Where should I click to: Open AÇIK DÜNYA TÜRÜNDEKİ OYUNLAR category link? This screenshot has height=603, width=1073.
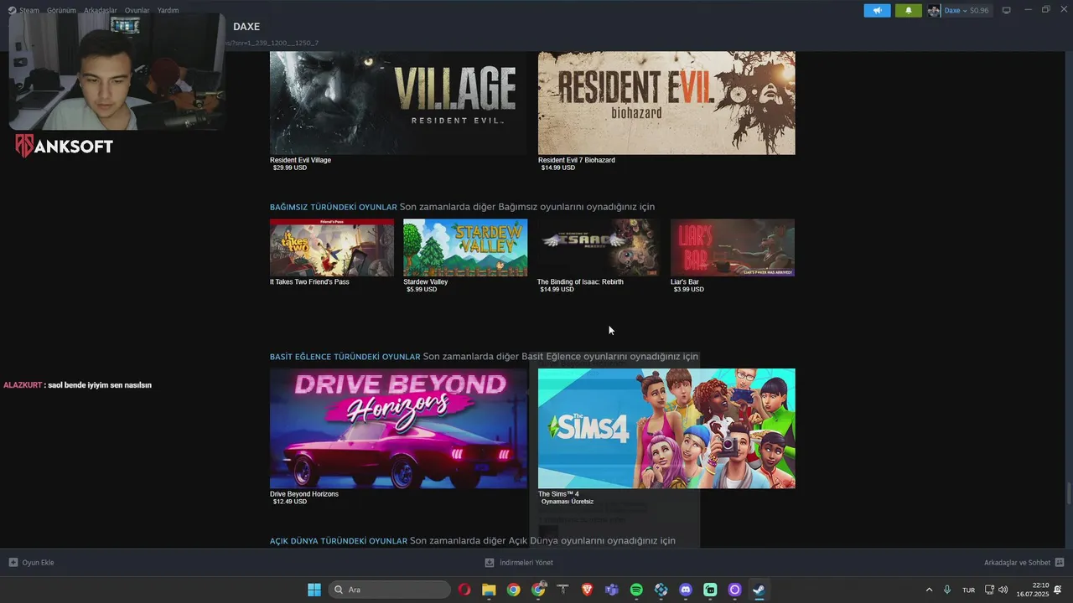click(339, 541)
